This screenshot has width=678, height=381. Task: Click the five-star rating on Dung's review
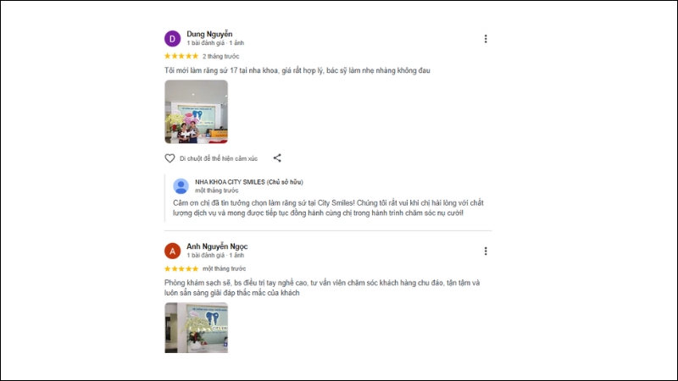[181, 56]
